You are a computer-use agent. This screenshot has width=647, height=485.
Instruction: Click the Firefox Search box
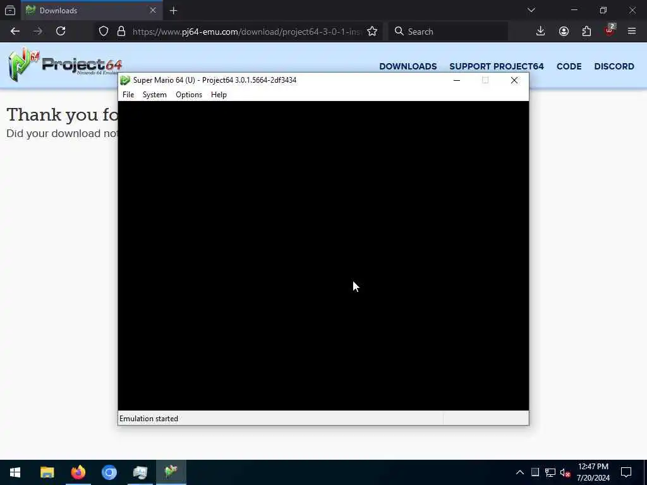(448, 32)
